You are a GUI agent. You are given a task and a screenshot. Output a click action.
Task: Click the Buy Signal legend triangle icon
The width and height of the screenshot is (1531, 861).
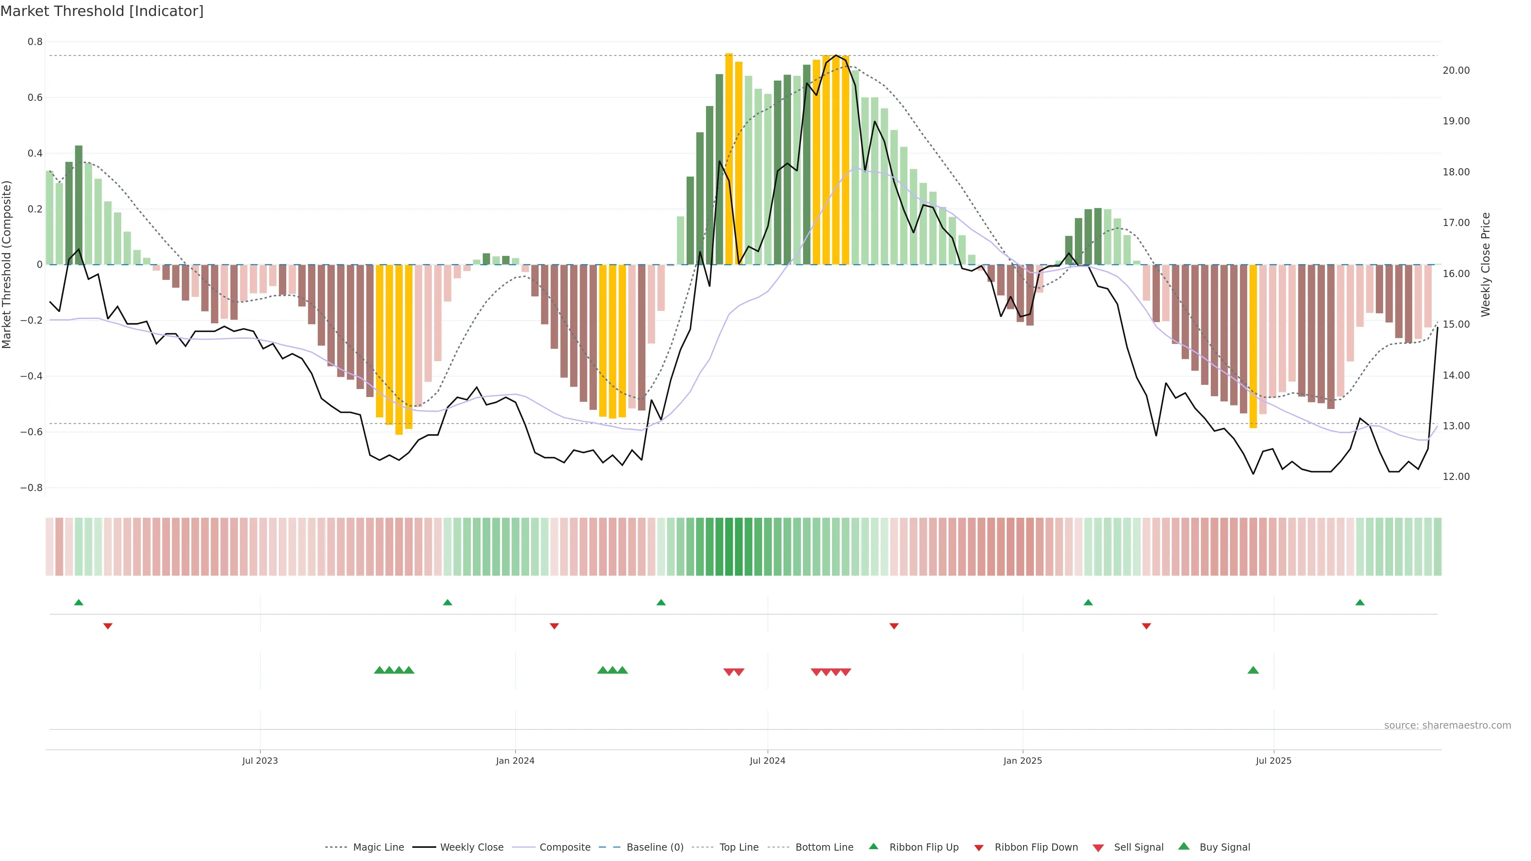tap(1184, 846)
